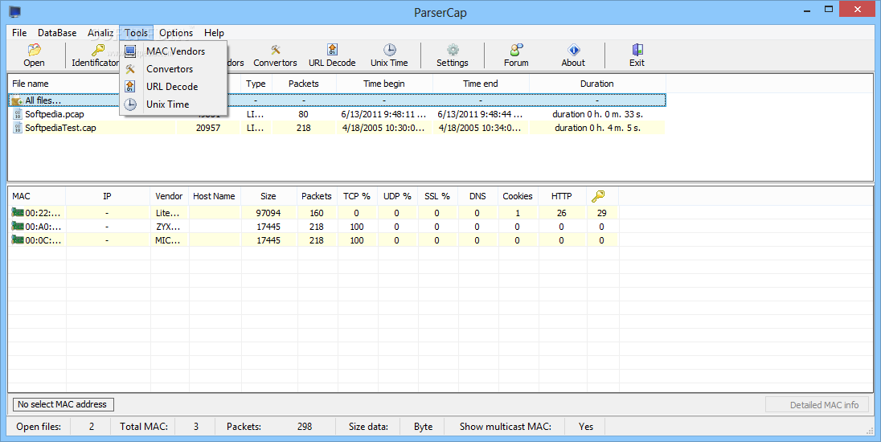Sort MAC list by UDP % column
Image resolution: width=881 pixels, height=442 pixels.
397,196
